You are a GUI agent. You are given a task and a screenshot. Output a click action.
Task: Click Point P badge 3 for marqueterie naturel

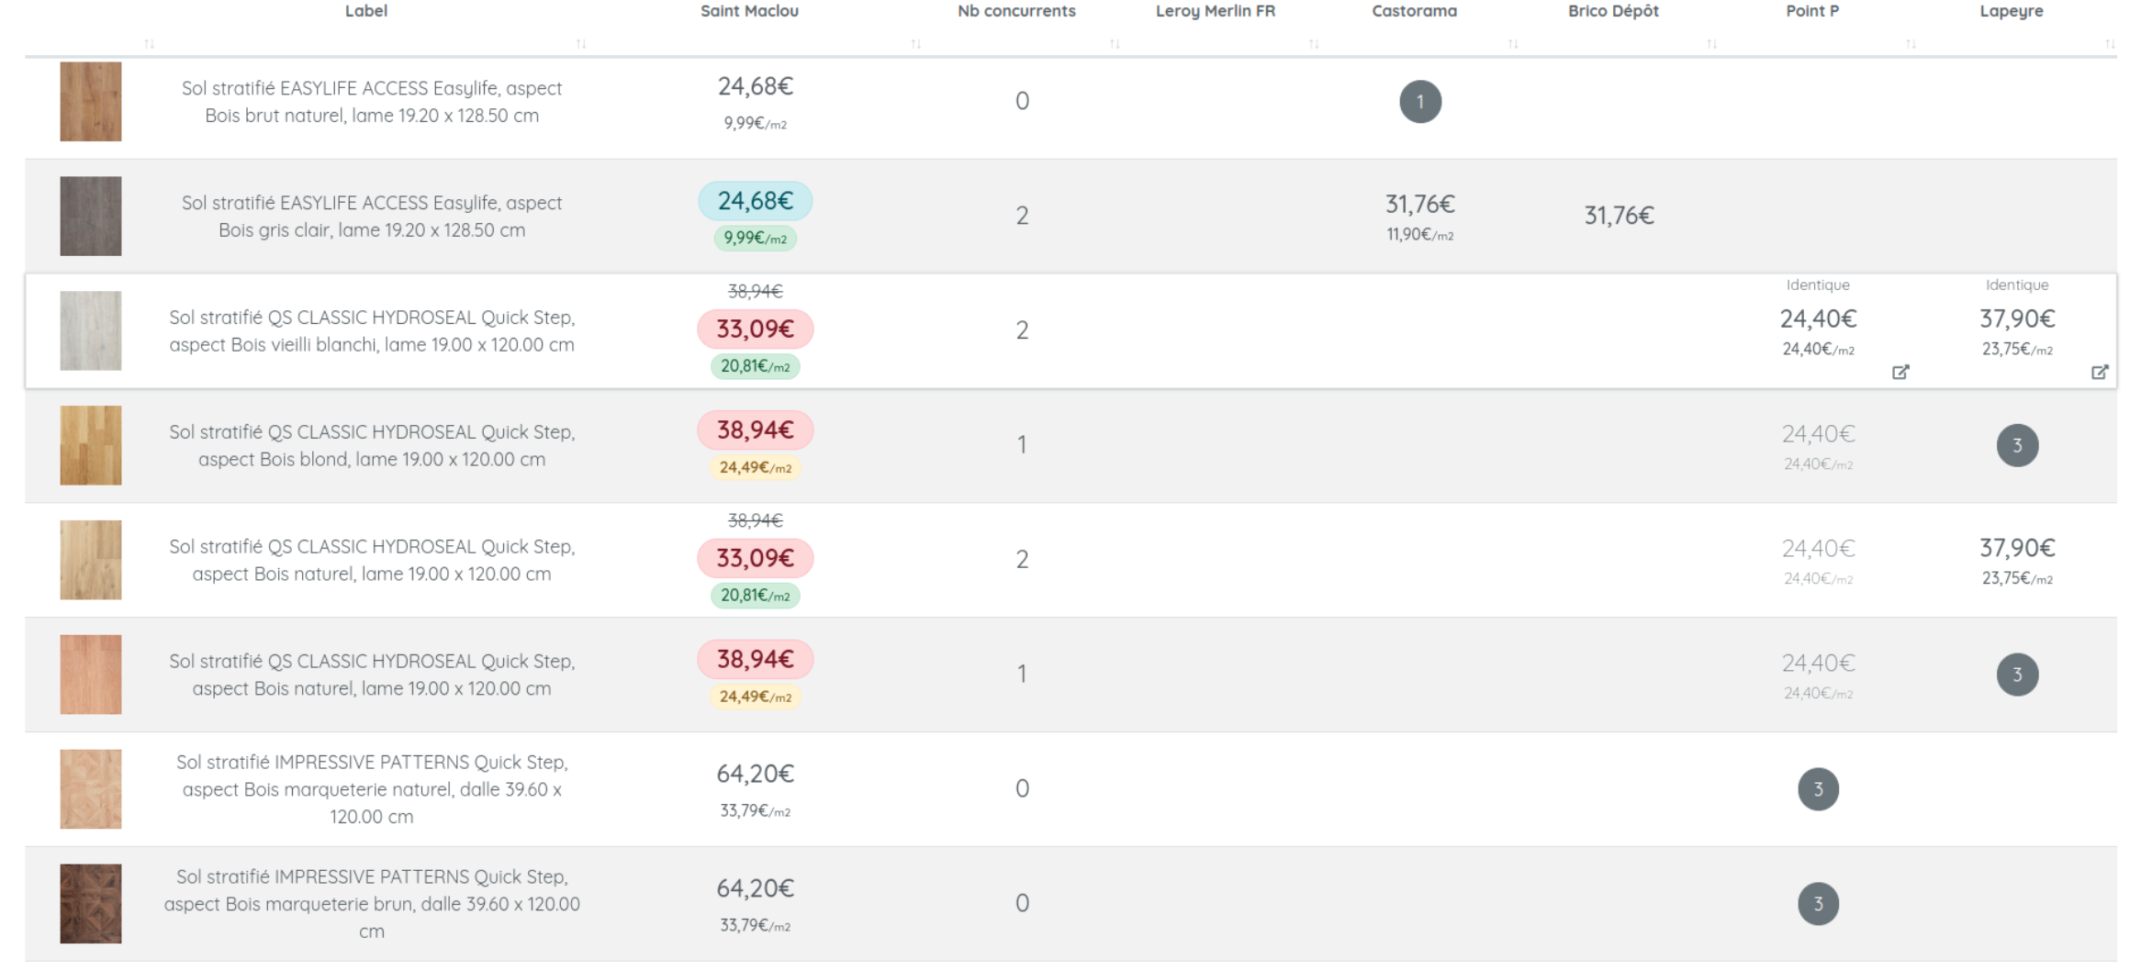[x=1818, y=789]
